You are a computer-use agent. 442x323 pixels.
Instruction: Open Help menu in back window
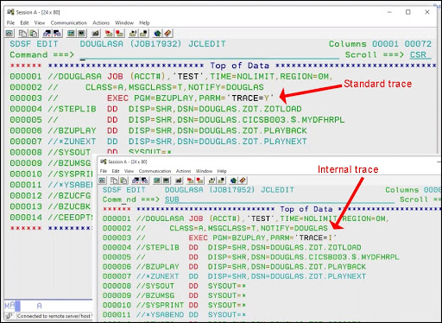click(x=144, y=22)
